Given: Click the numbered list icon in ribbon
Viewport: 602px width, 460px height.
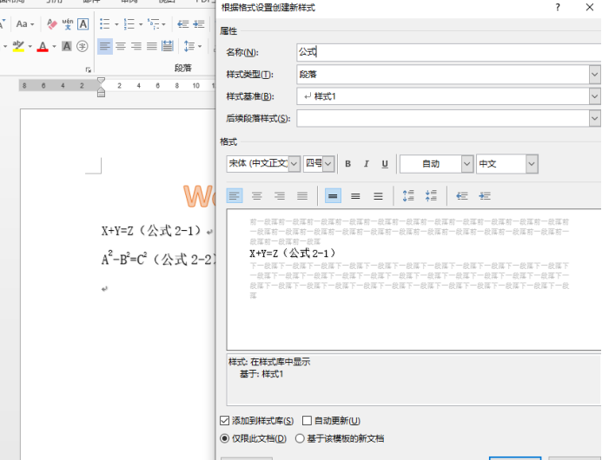Looking at the screenshot, I should pos(129,24).
